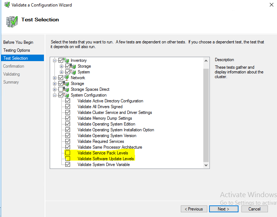Screen dimensions: 277x217
Task: Click the System Configuration category icon
Action: [66, 95]
